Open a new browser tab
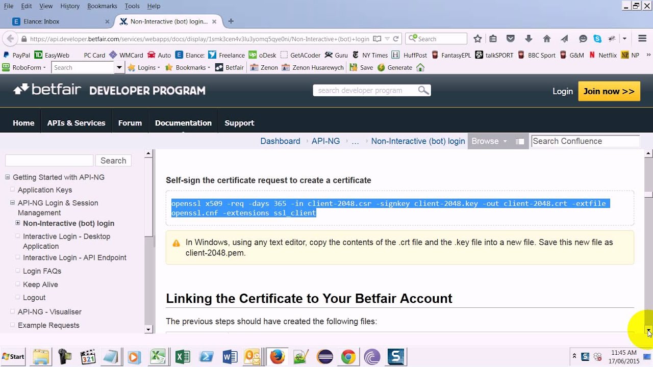This screenshot has width=653, height=367. point(231,21)
